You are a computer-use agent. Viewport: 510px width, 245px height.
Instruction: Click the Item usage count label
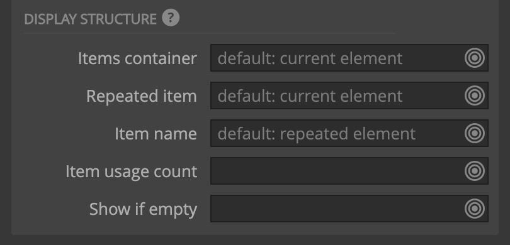coord(132,171)
